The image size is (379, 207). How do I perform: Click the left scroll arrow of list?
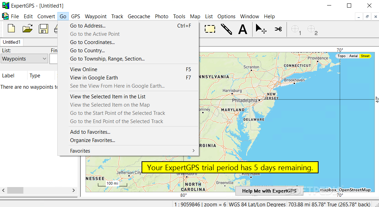[3, 190]
